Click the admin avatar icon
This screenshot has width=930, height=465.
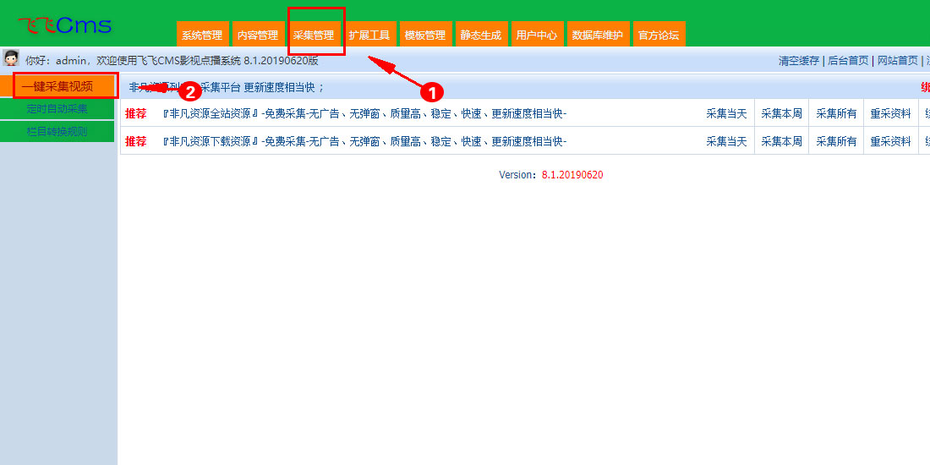click(x=12, y=58)
